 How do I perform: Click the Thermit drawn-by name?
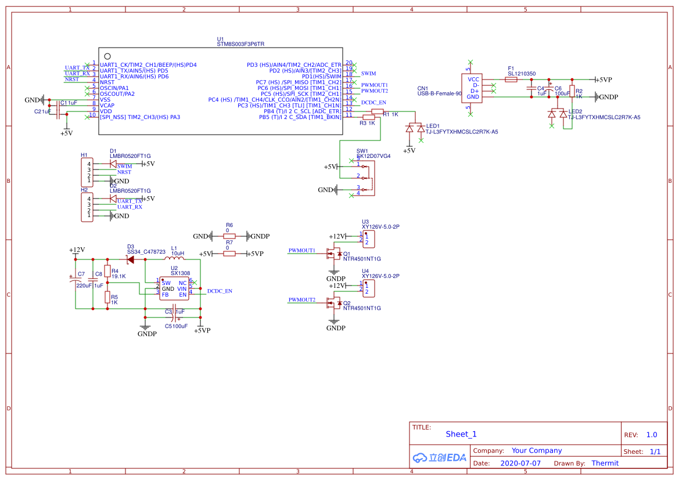point(605,463)
